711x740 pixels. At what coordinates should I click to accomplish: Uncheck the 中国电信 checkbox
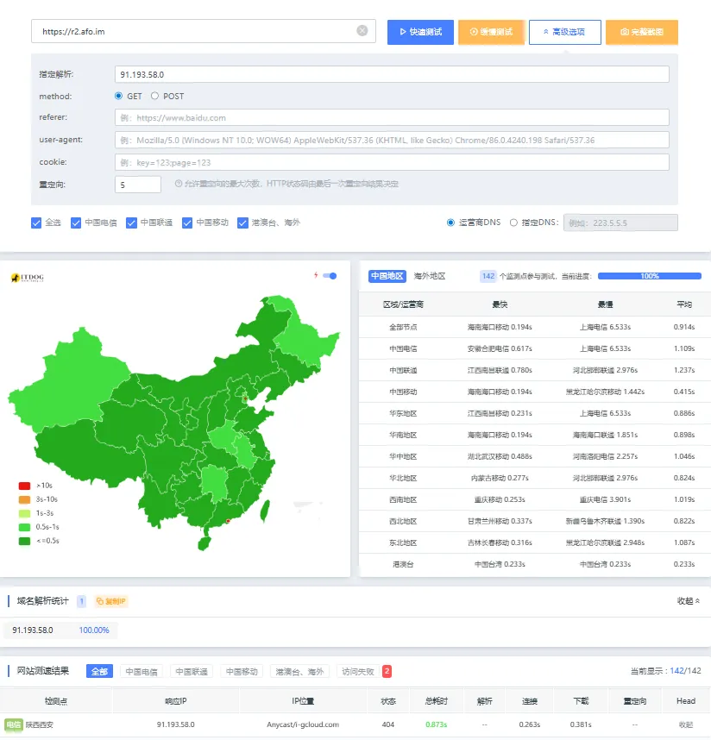76,223
